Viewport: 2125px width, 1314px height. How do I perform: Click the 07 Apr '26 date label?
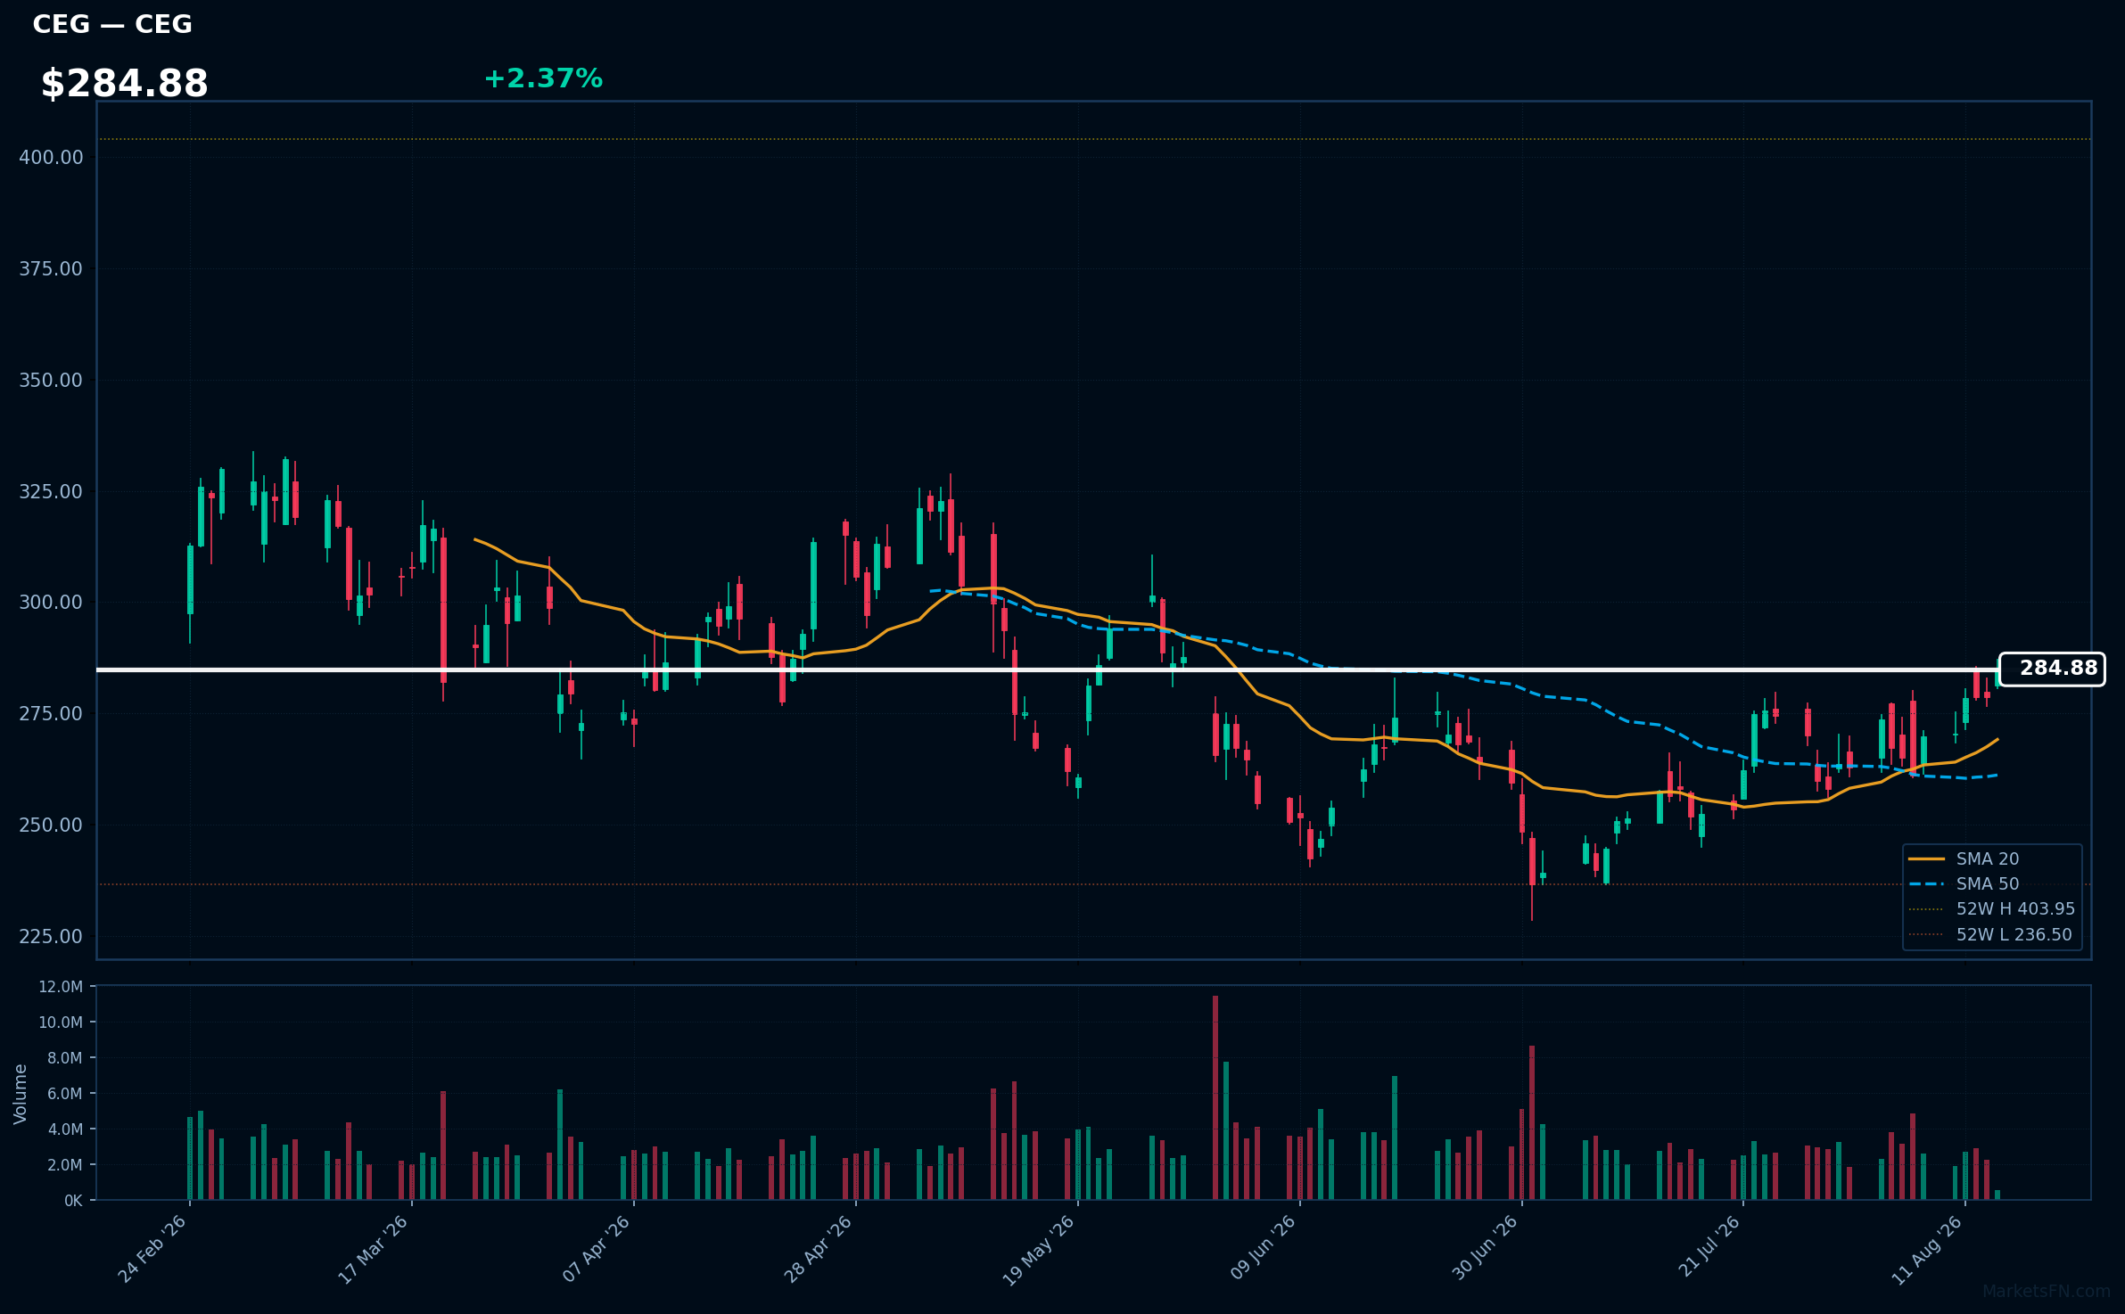point(597,1249)
